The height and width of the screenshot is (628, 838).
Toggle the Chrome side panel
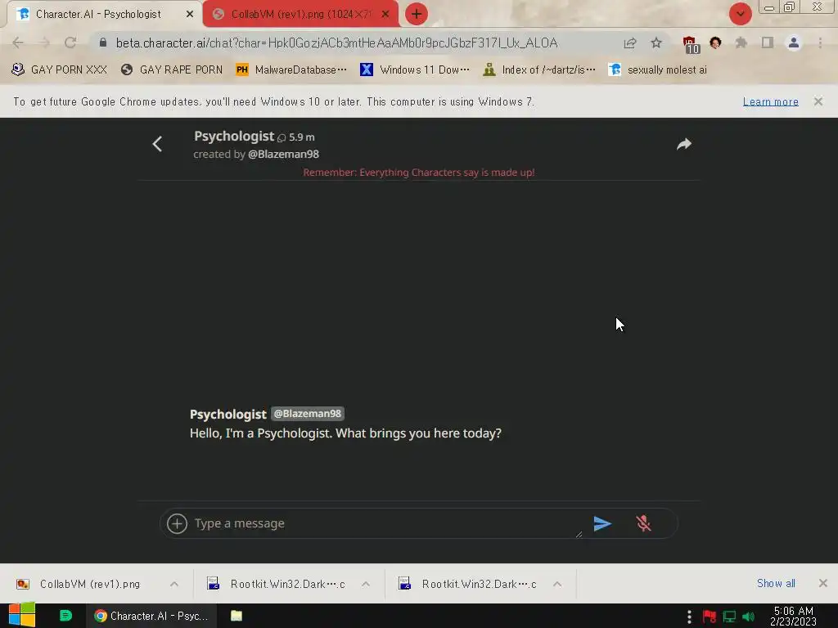point(768,43)
